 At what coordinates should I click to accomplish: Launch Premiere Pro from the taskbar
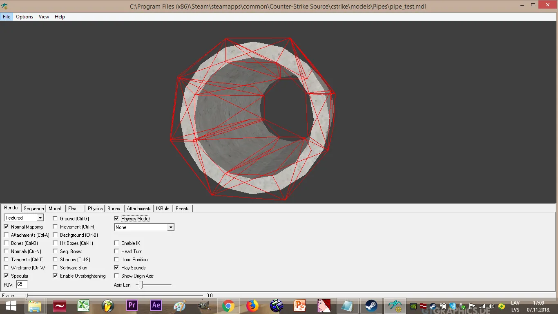pyautogui.click(x=132, y=305)
